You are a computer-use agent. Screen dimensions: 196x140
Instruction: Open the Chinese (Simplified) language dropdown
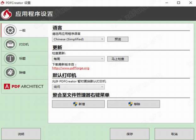[78, 39]
